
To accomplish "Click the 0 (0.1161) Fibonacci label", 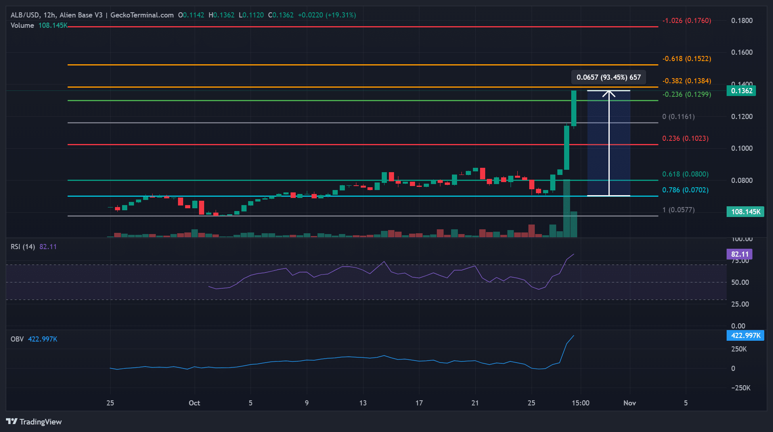I will tap(678, 117).
